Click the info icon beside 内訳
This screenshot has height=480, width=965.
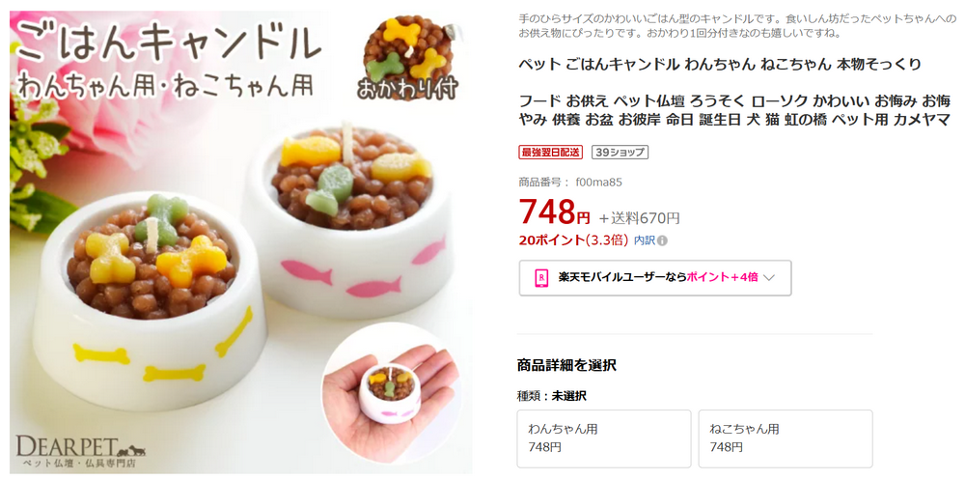(662, 240)
